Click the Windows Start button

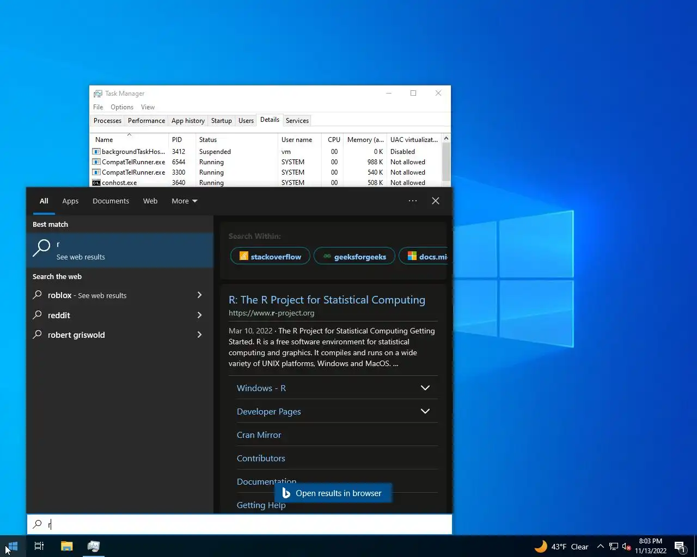point(13,546)
